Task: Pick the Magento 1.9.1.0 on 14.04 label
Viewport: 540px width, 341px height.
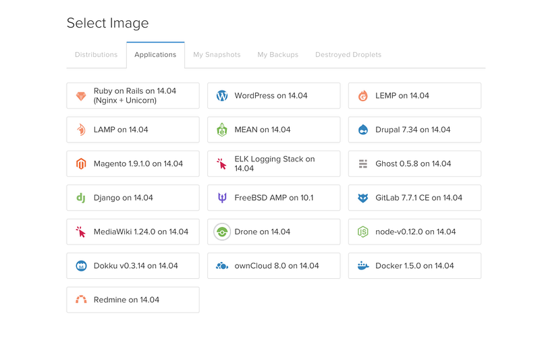Action: point(138,164)
